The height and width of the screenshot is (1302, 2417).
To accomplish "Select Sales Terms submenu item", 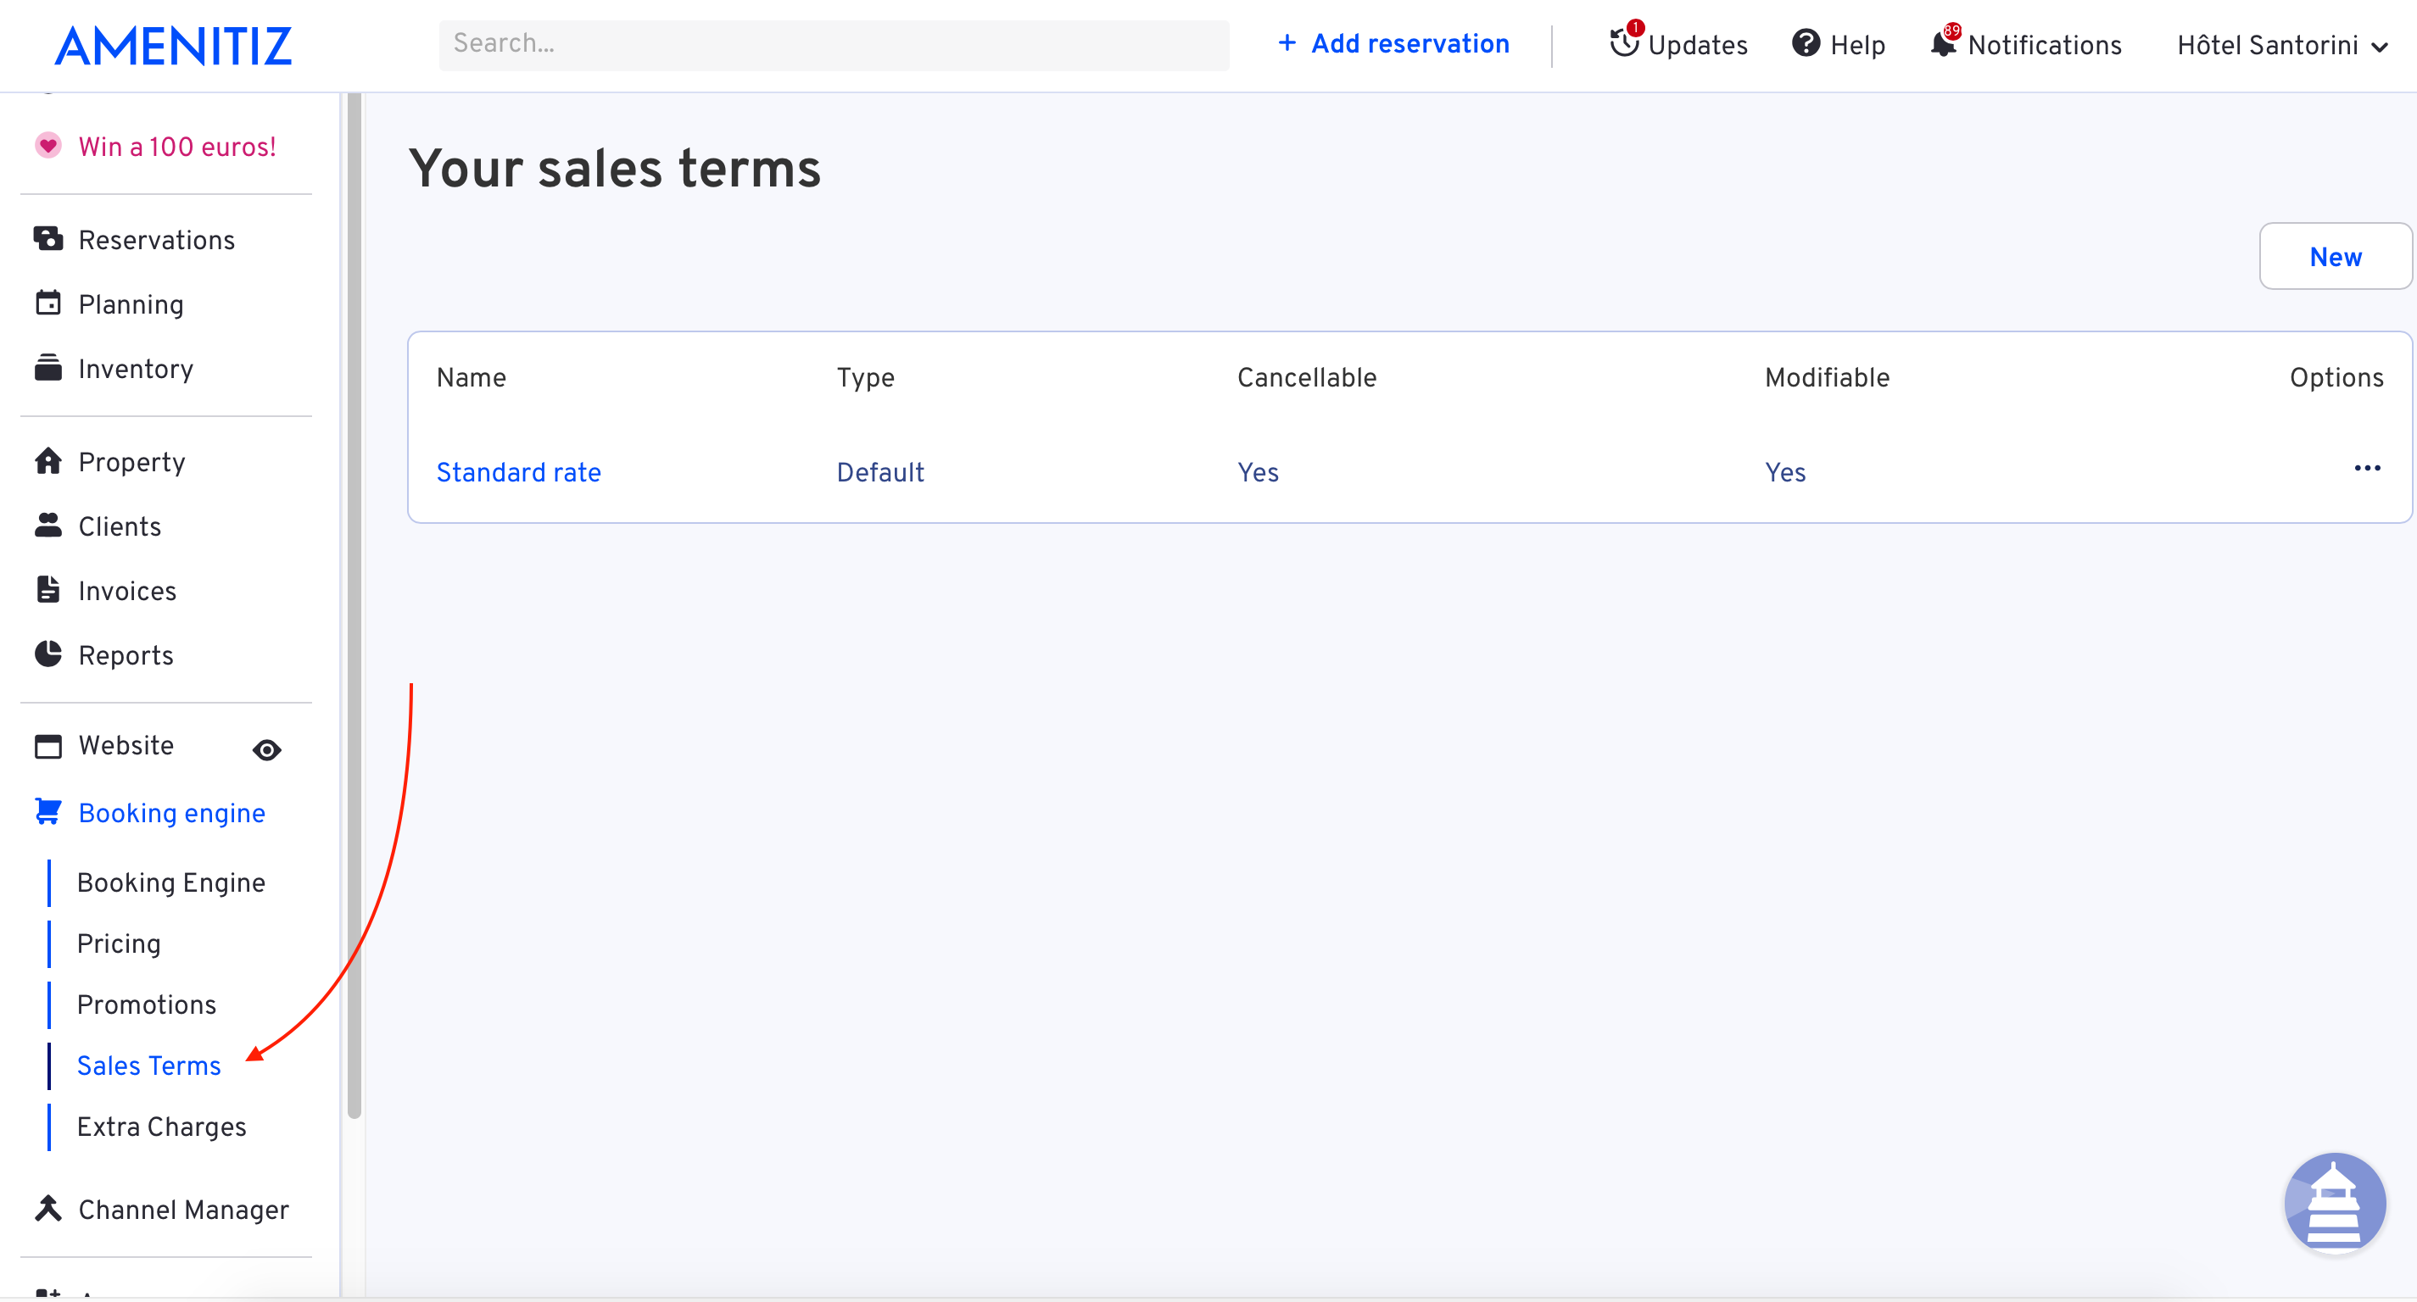I will tap(149, 1066).
